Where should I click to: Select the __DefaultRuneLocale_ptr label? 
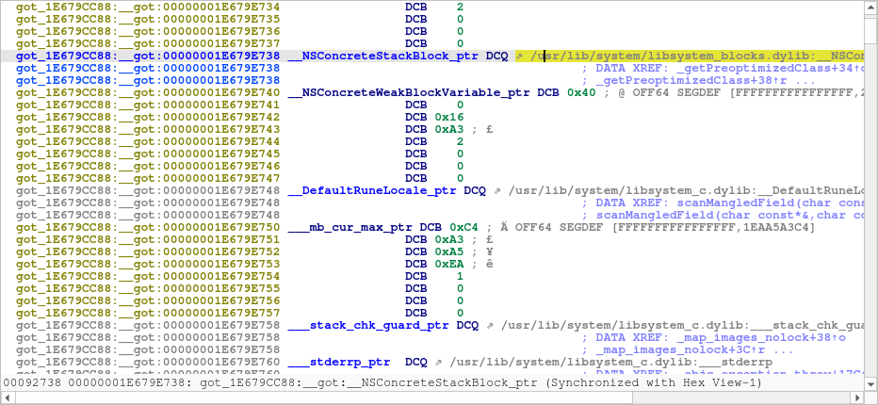(x=372, y=190)
